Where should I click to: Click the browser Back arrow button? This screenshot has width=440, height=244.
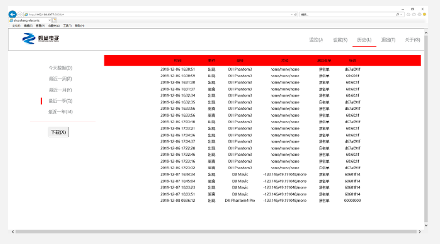coord(12,14)
